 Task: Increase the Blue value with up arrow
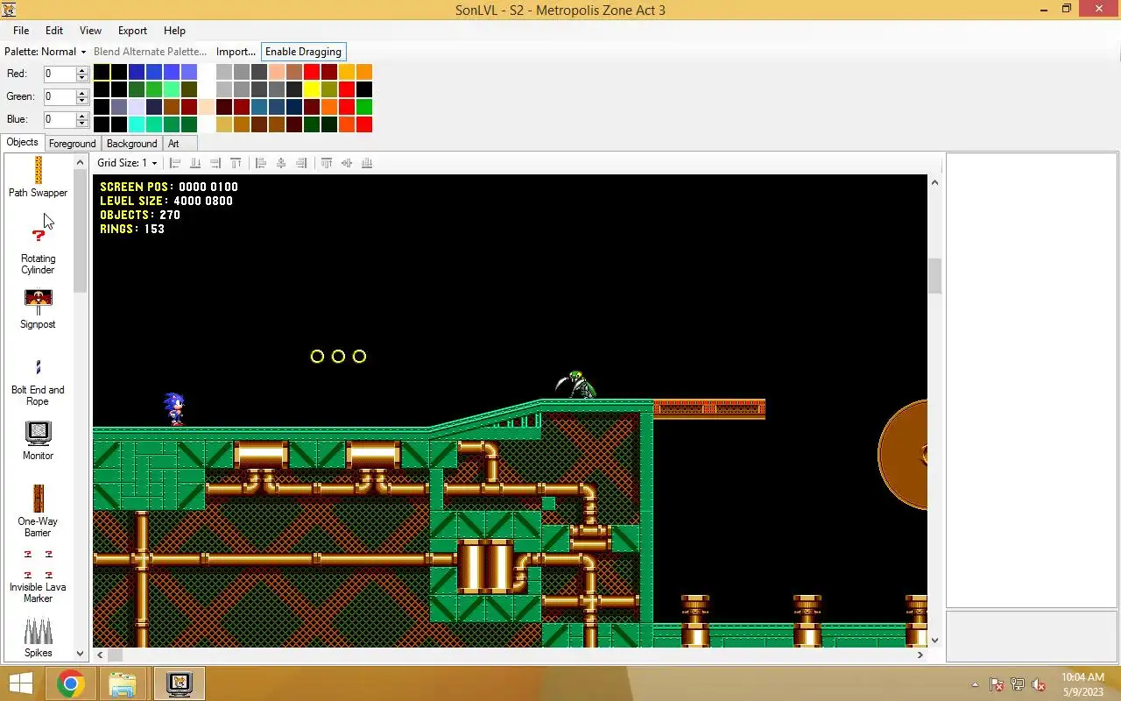(82, 116)
